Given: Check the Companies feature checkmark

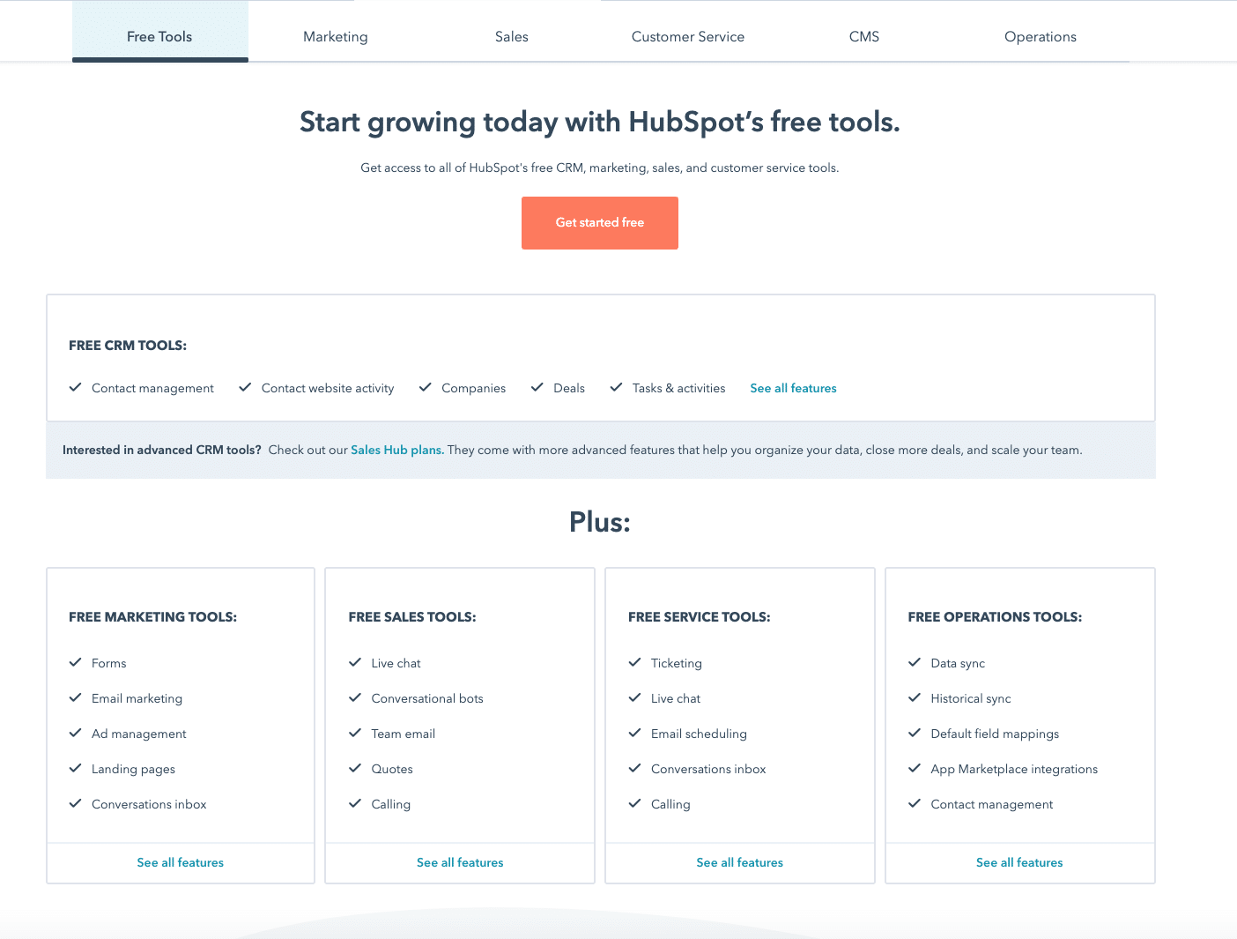Looking at the screenshot, I should tap(426, 388).
